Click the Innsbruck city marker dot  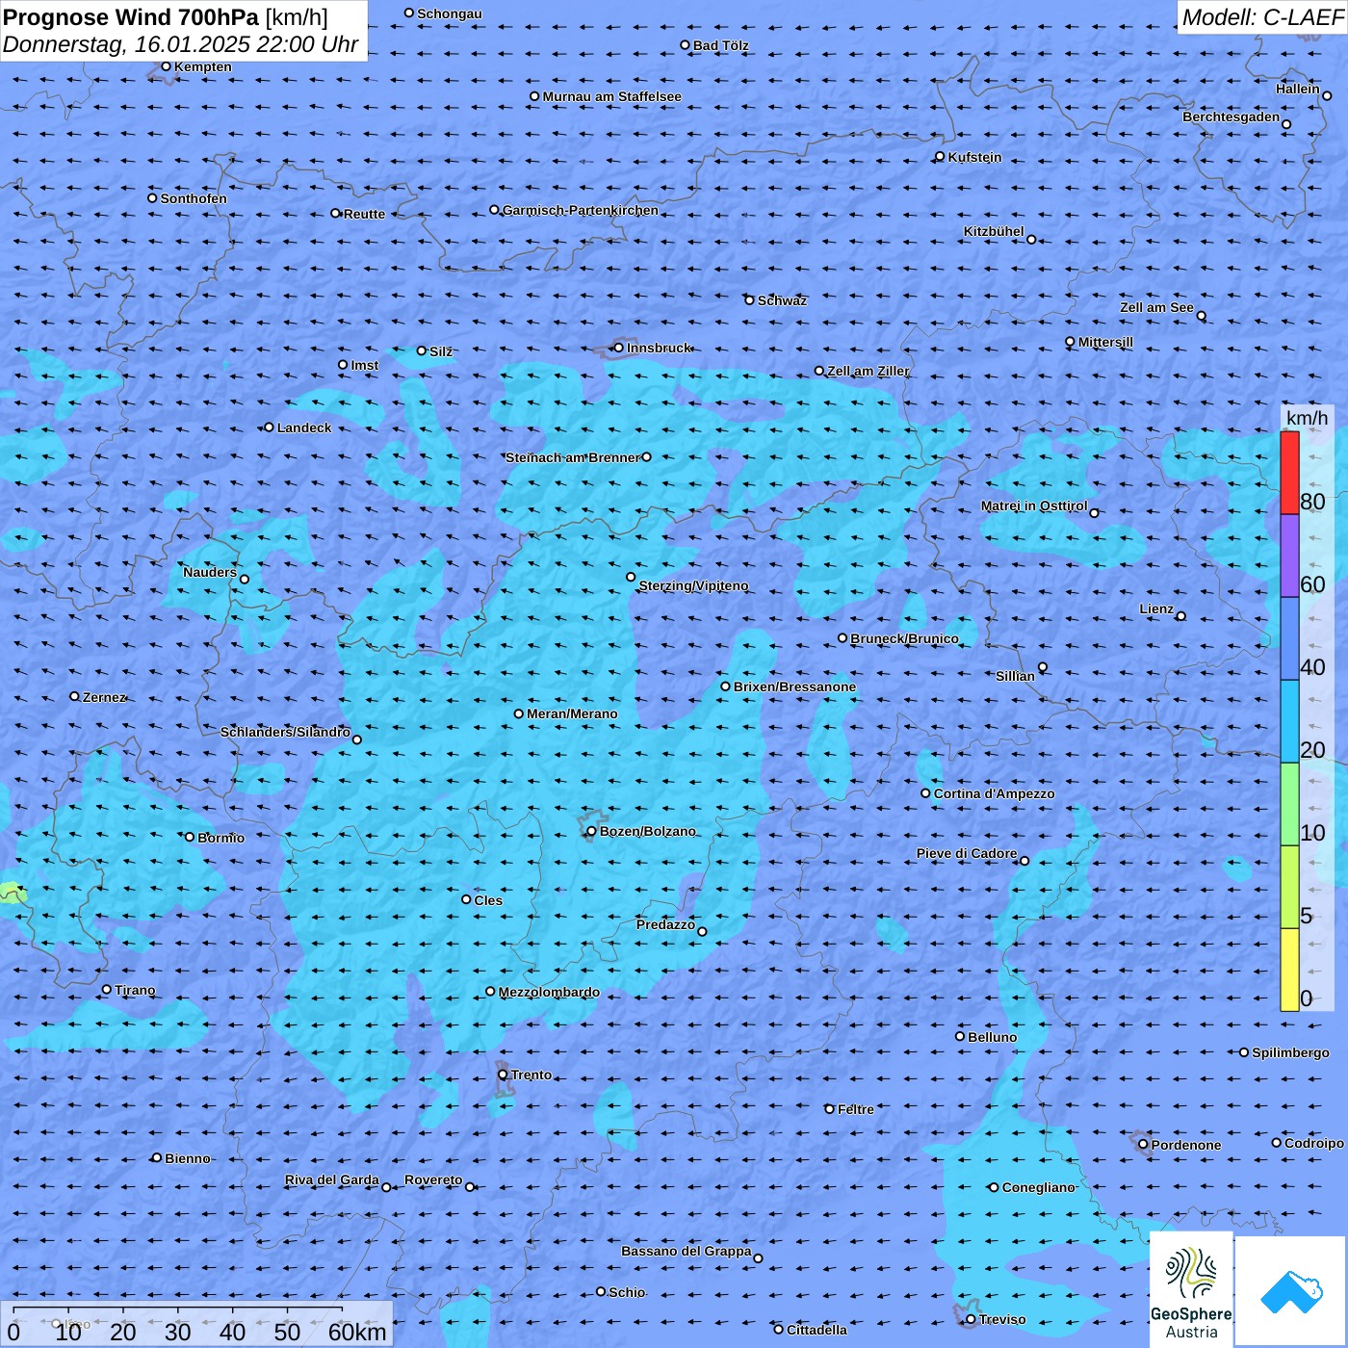click(619, 348)
